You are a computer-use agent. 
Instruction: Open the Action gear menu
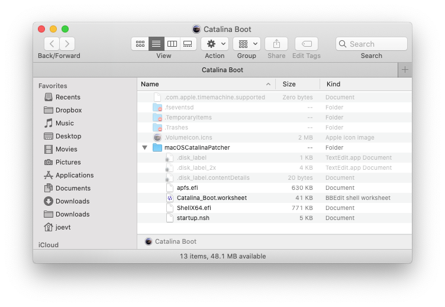pos(215,44)
